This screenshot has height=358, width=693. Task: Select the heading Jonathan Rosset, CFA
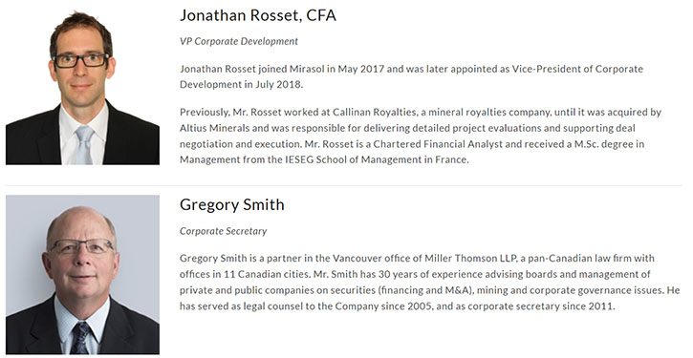click(x=258, y=15)
